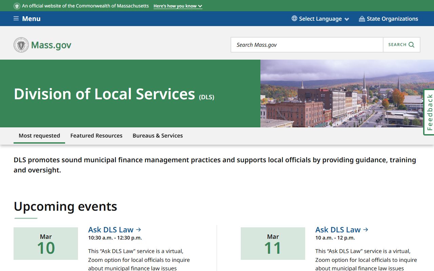Click the SEARCH button
This screenshot has width=434, height=271.
pyautogui.click(x=401, y=45)
